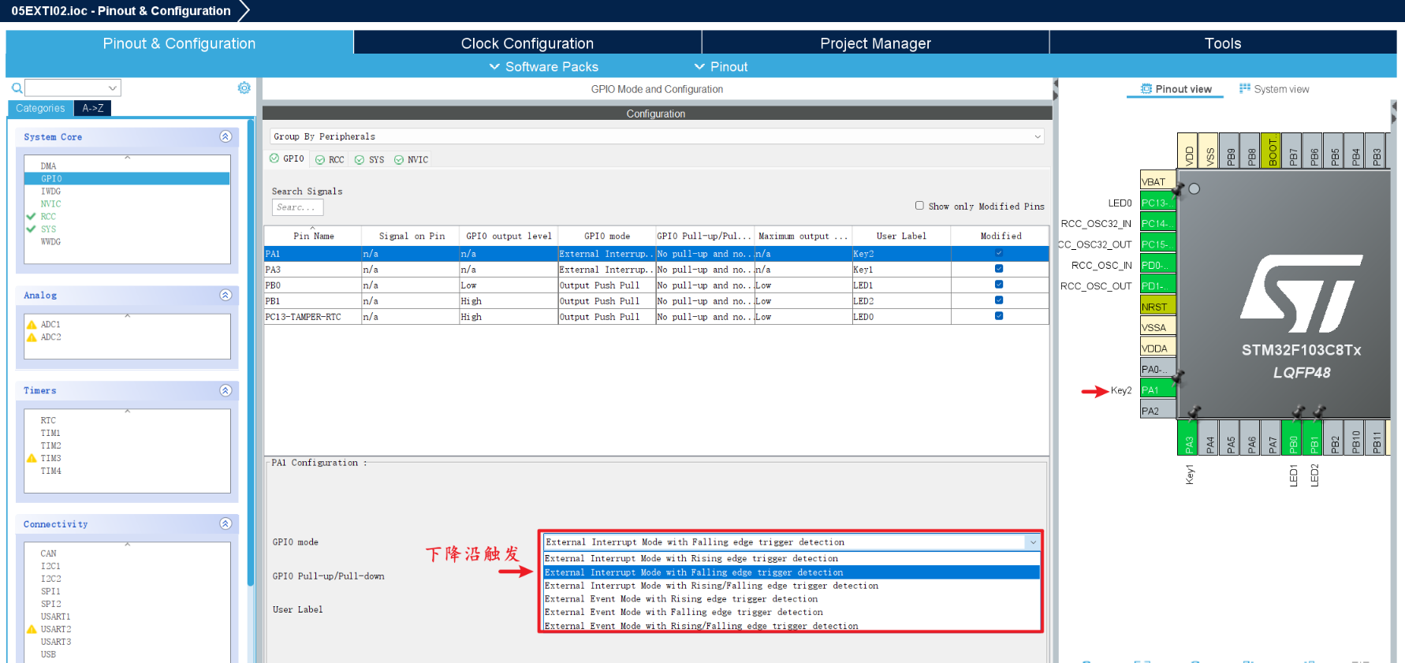Open the NVIC configuration tab
1405x663 pixels.
(412, 159)
